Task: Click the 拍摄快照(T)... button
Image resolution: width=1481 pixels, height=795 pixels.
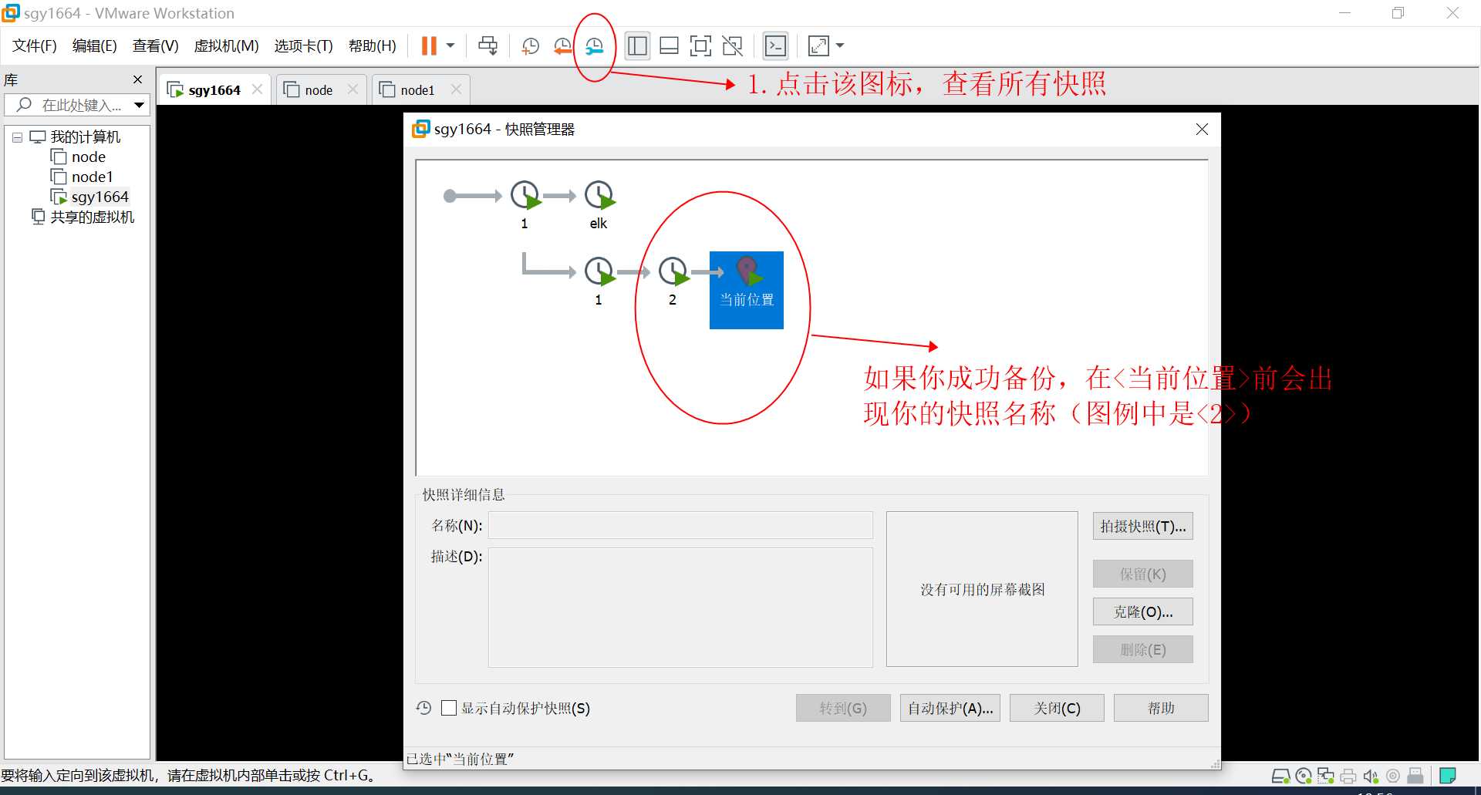Action: (x=1143, y=527)
